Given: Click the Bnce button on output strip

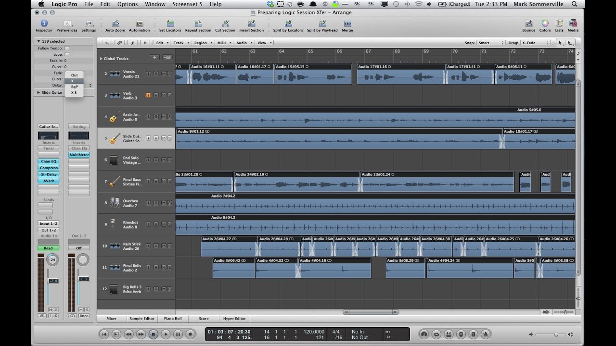Looking at the screenshot, I should pos(84,316).
